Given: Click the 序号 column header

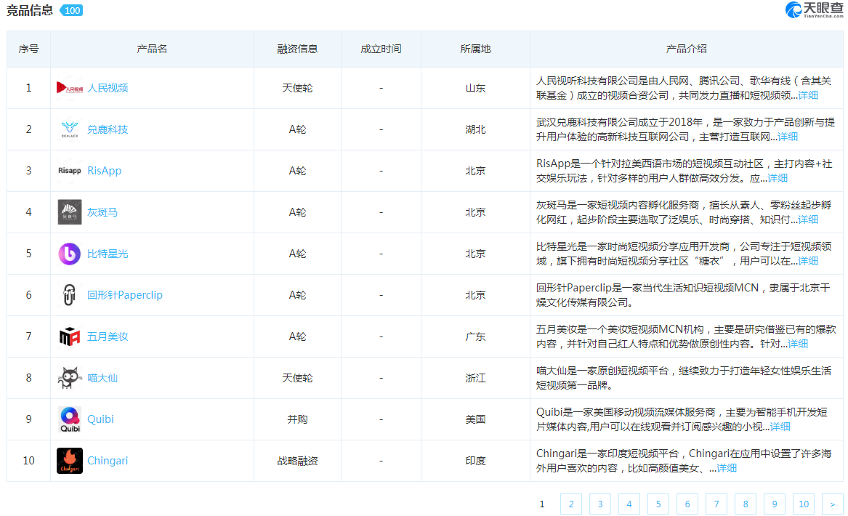Looking at the screenshot, I should [28, 49].
